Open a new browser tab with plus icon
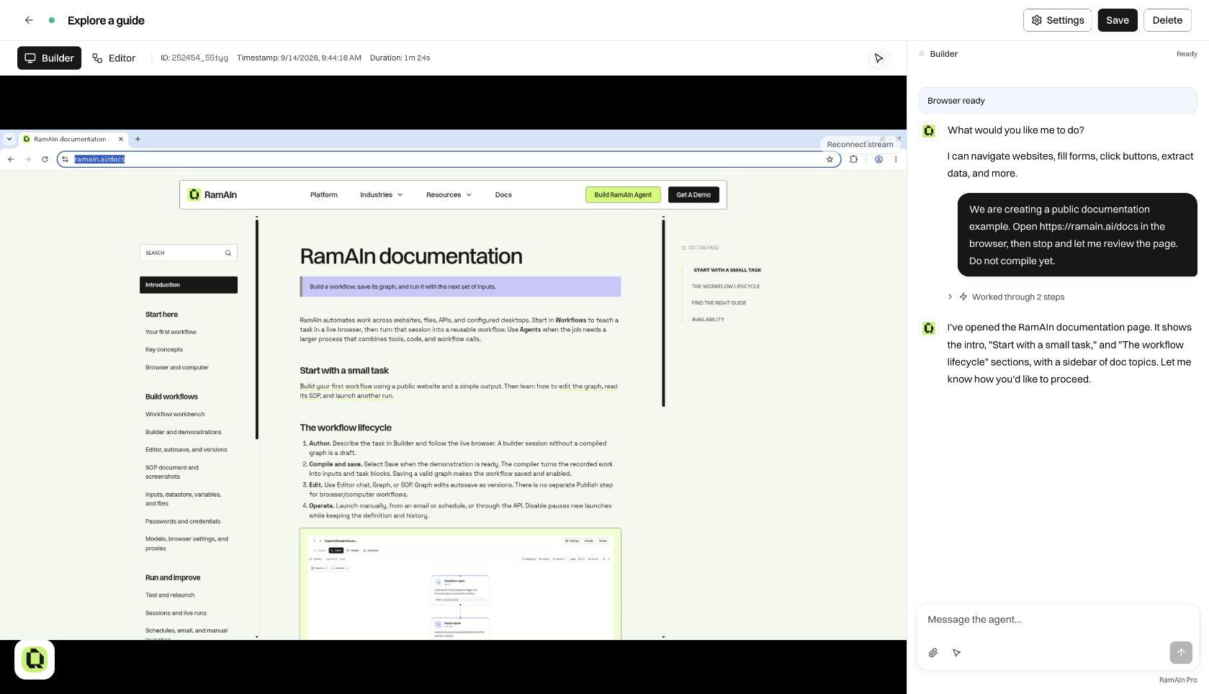This screenshot has height=694, width=1209. coord(138,139)
